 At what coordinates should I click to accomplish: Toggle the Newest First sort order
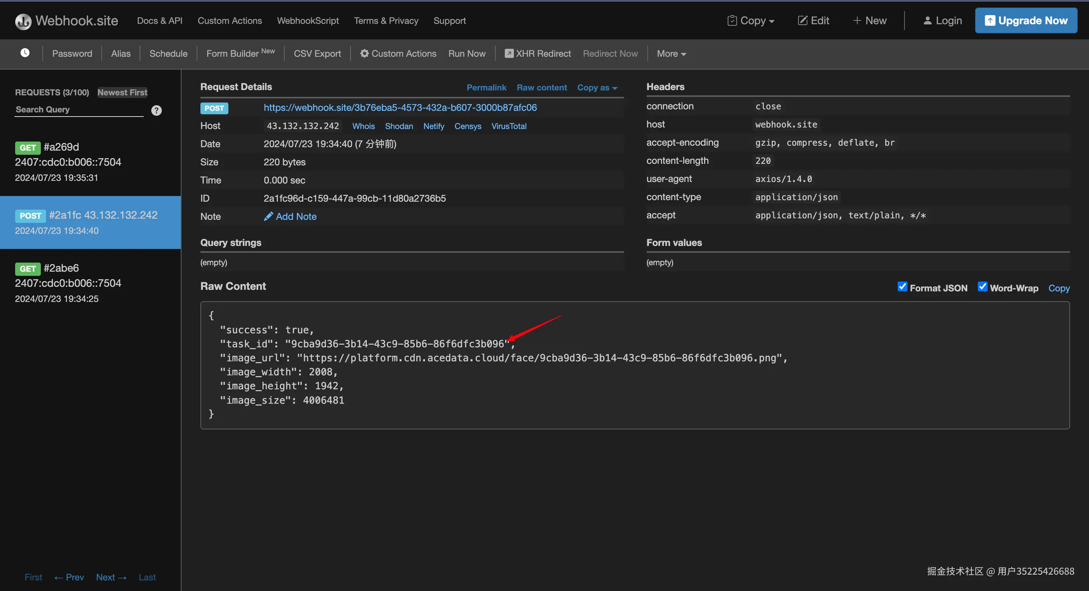[122, 92]
